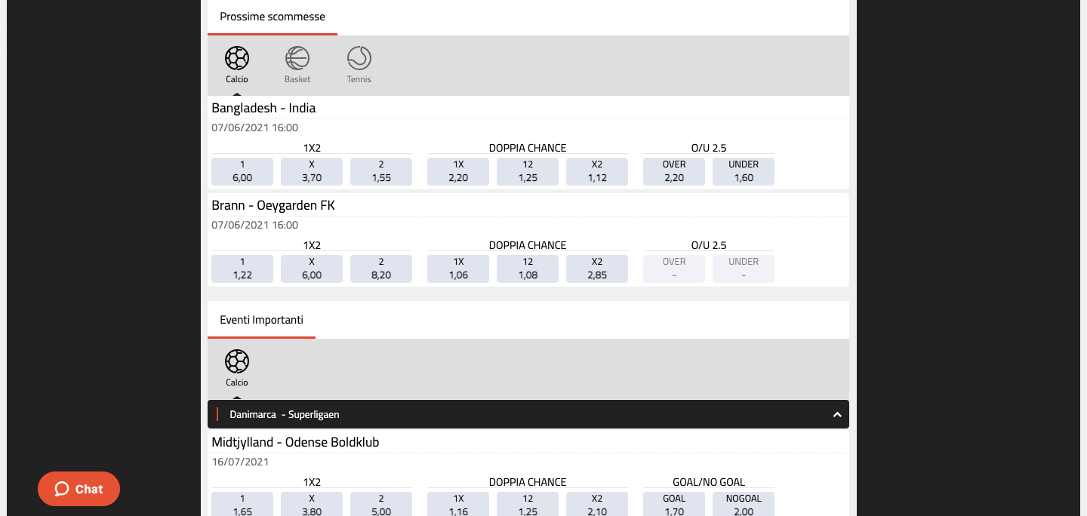The image size is (1087, 516).
Task: Switch to the Prossime scommesse tab
Action: (273, 17)
